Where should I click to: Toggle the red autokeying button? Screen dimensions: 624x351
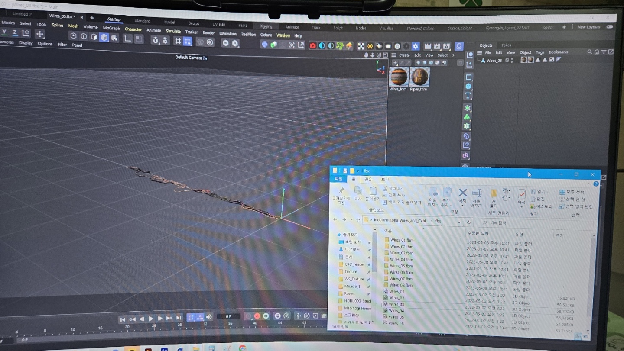point(257,316)
